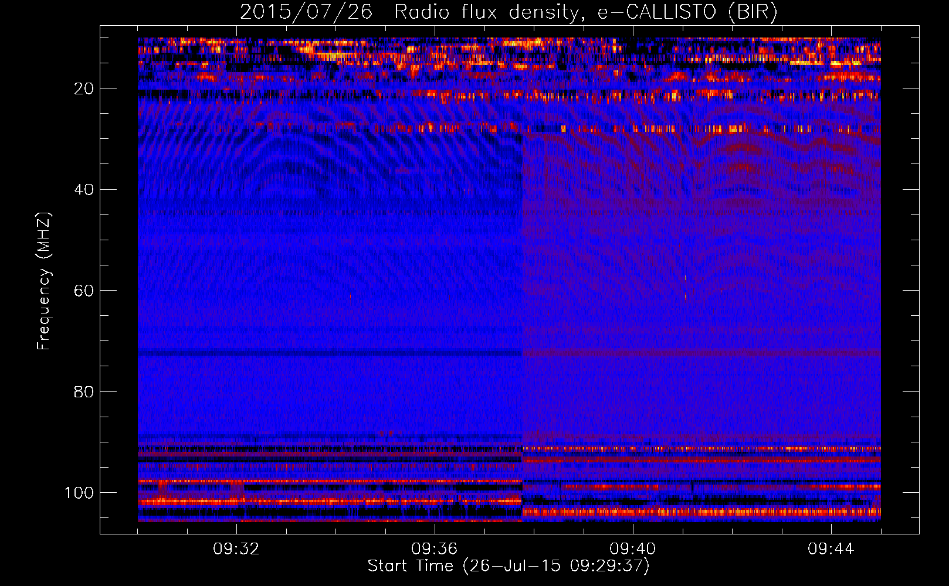949x586 pixels.
Task: Select the 80 MHz frequency tick label
Action: (x=83, y=391)
